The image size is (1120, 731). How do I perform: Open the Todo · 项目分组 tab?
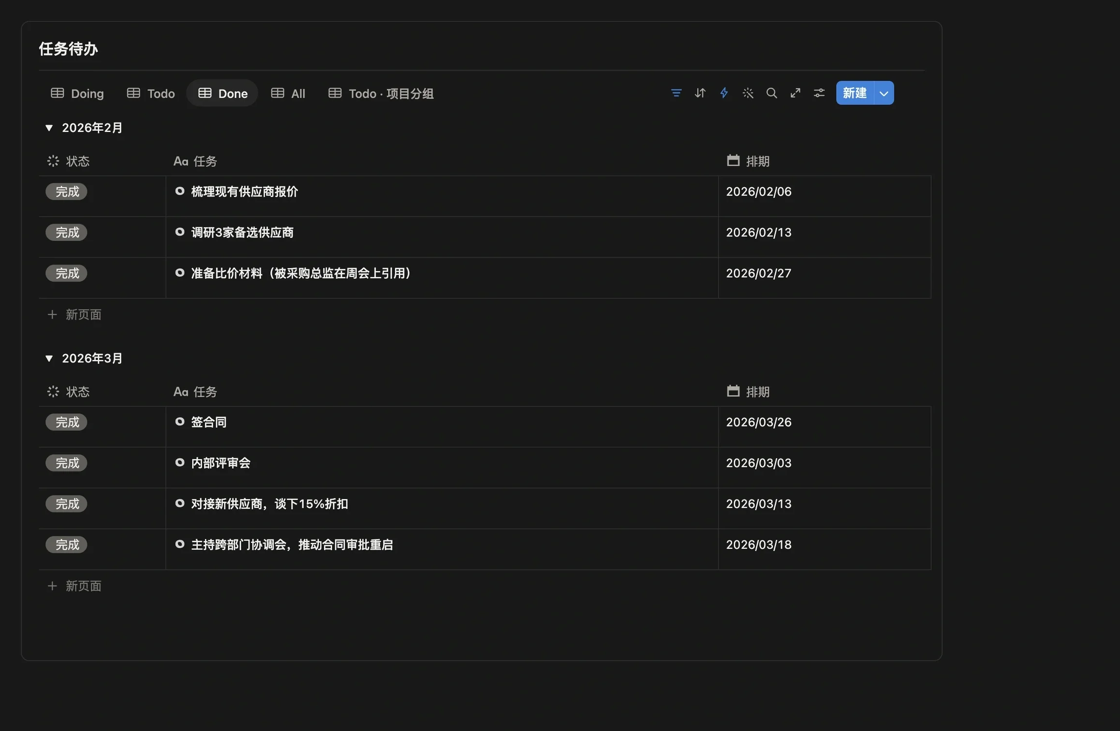tap(381, 93)
